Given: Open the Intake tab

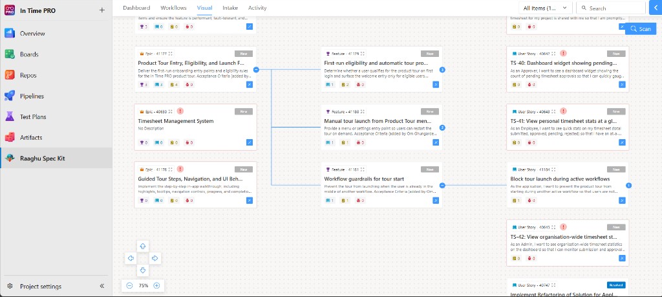Looking at the screenshot, I should (230, 8).
